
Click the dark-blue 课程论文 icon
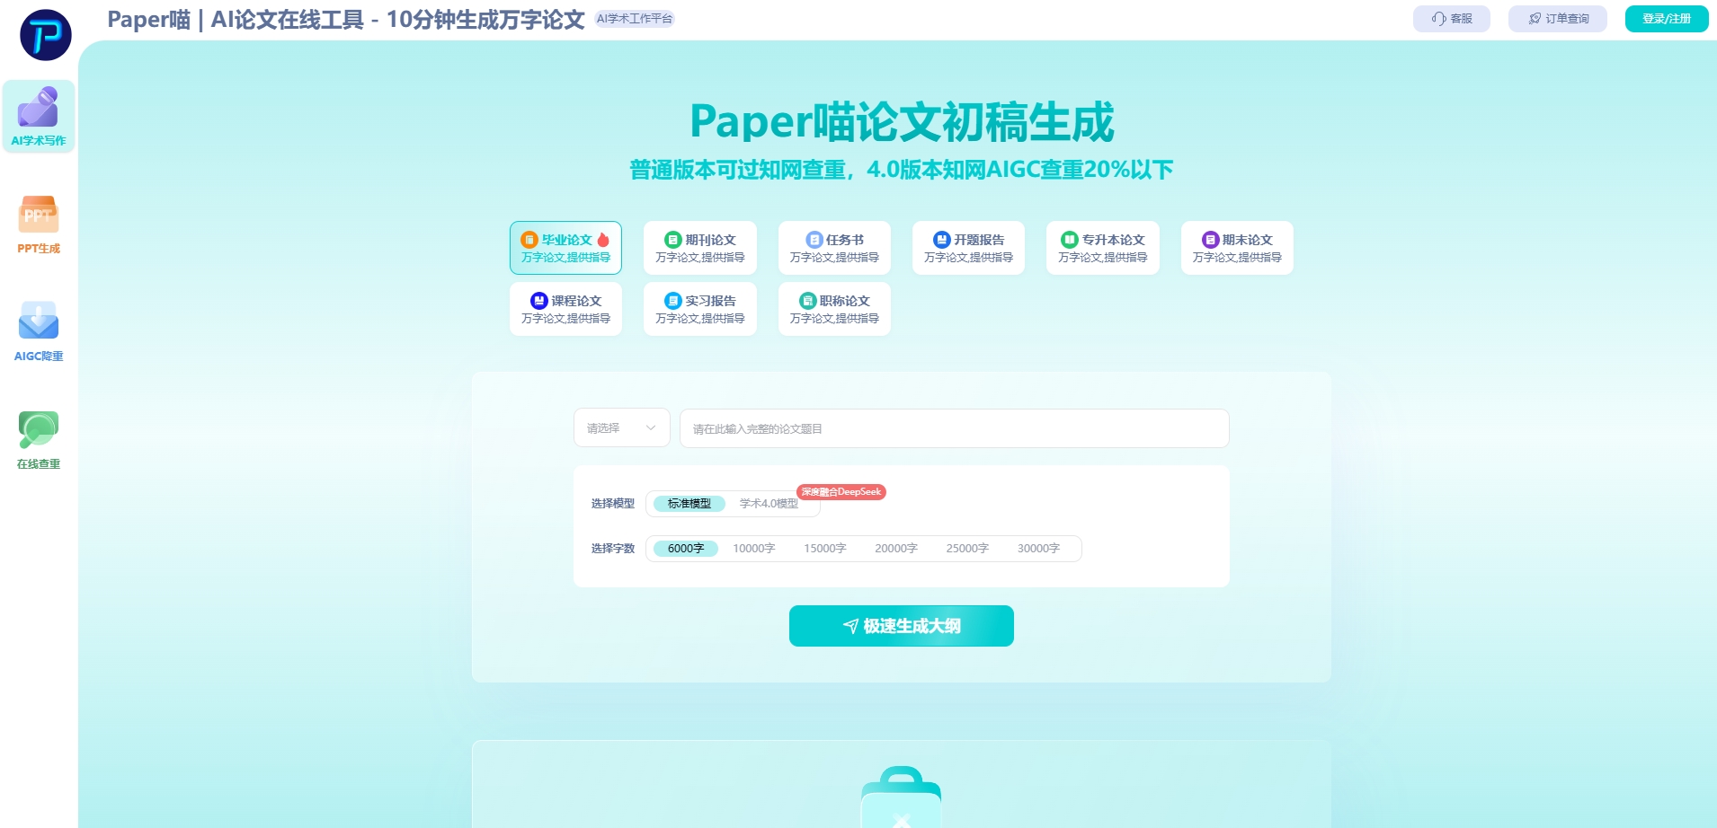[x=539, y=301]
